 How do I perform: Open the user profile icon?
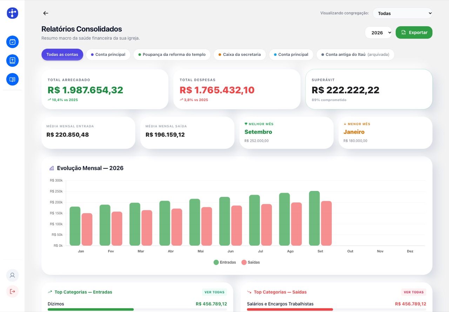click(x=12, y=275)
